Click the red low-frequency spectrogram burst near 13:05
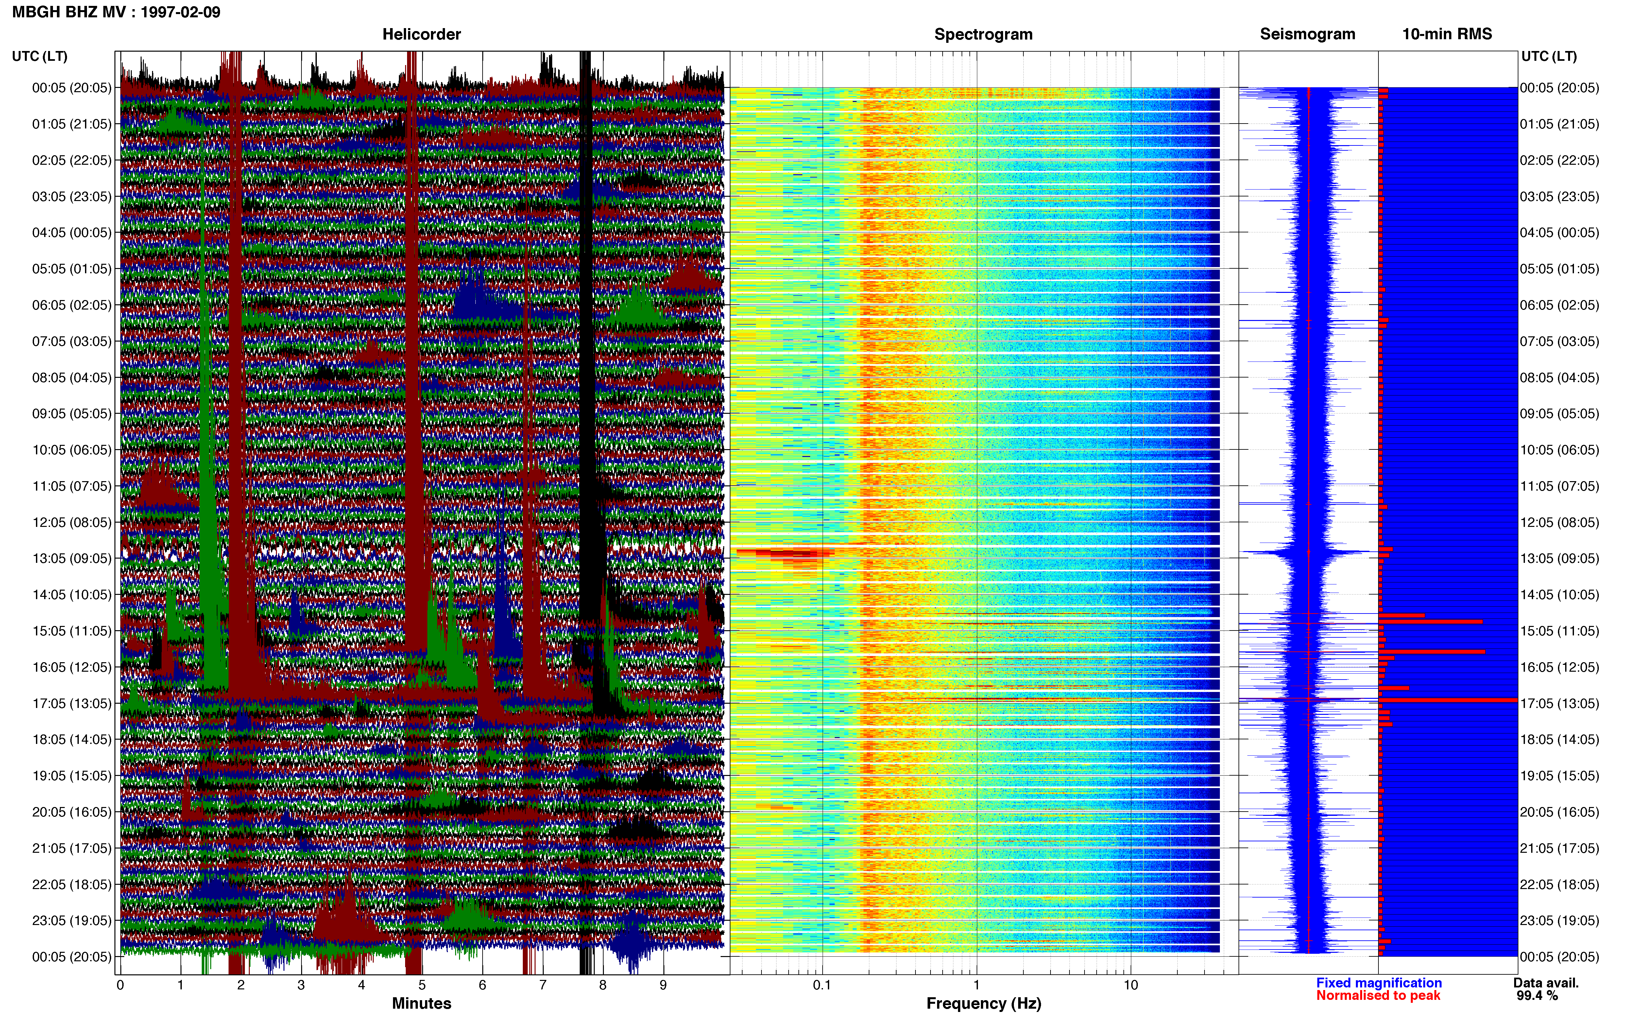Image resolution: width=1641 pixels, height=1026 pixels. pyautogui.click(x=785, y=554)
